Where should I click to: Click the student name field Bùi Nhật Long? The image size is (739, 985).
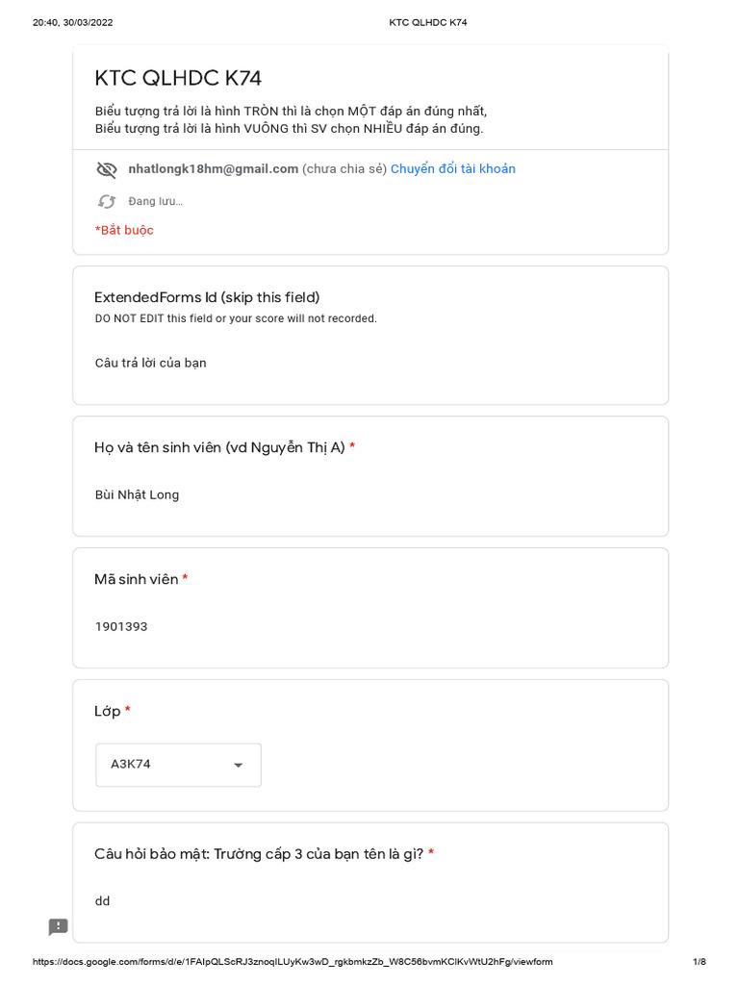tap(137, 494)
